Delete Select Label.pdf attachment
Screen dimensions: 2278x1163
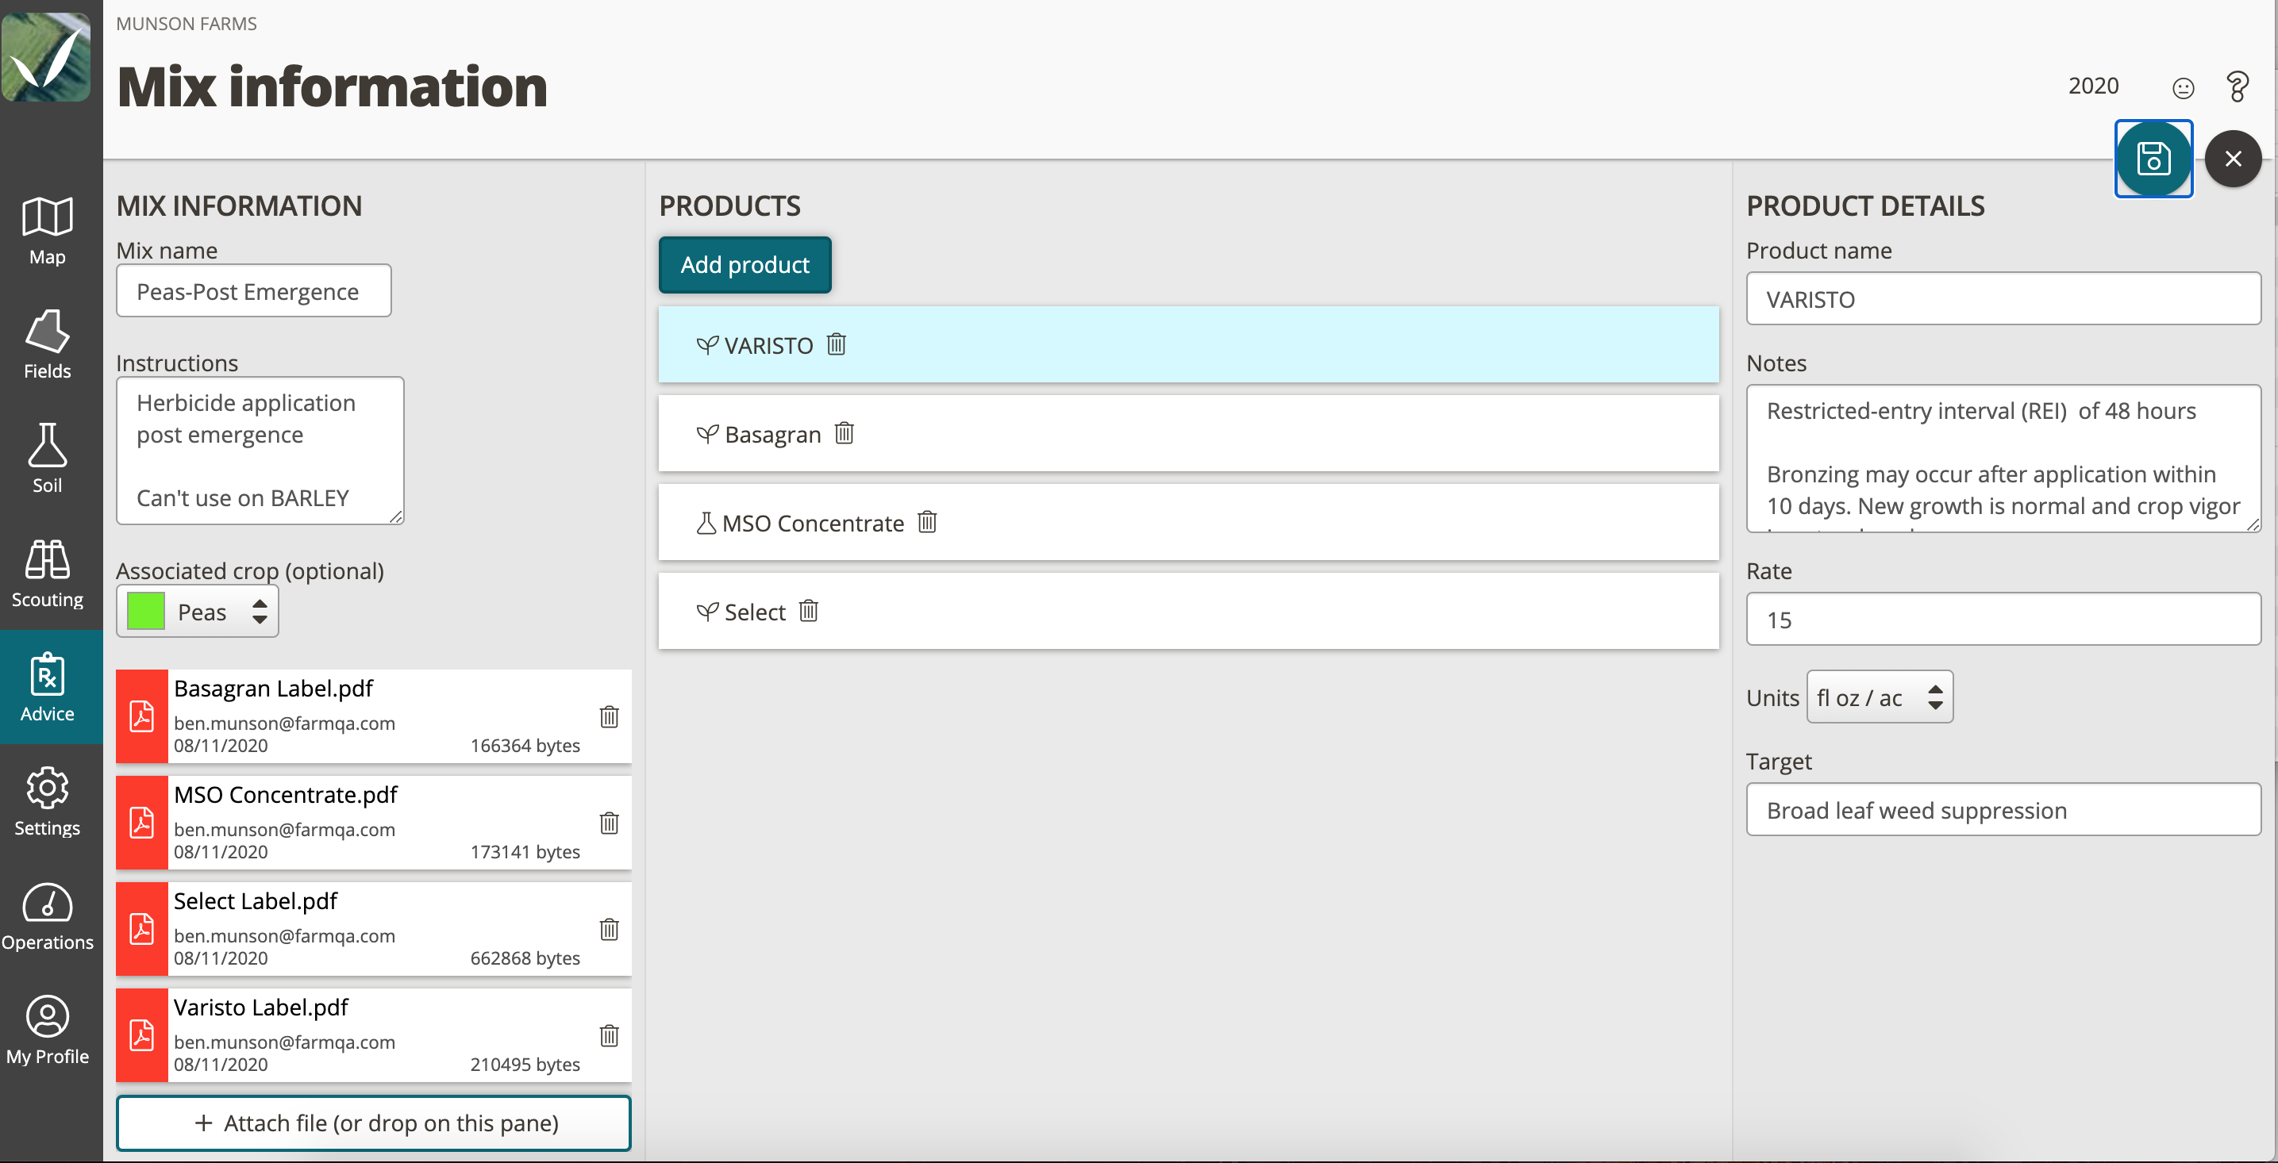(x=610, y=929)
